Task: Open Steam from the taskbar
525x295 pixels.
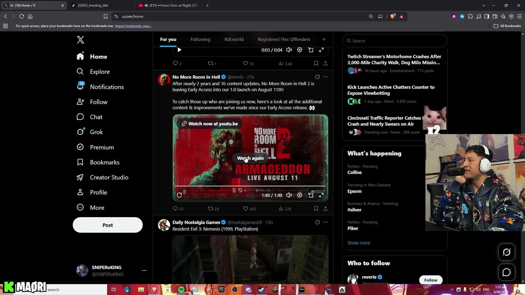Action: pyautogui.click(x=261, y=290)
